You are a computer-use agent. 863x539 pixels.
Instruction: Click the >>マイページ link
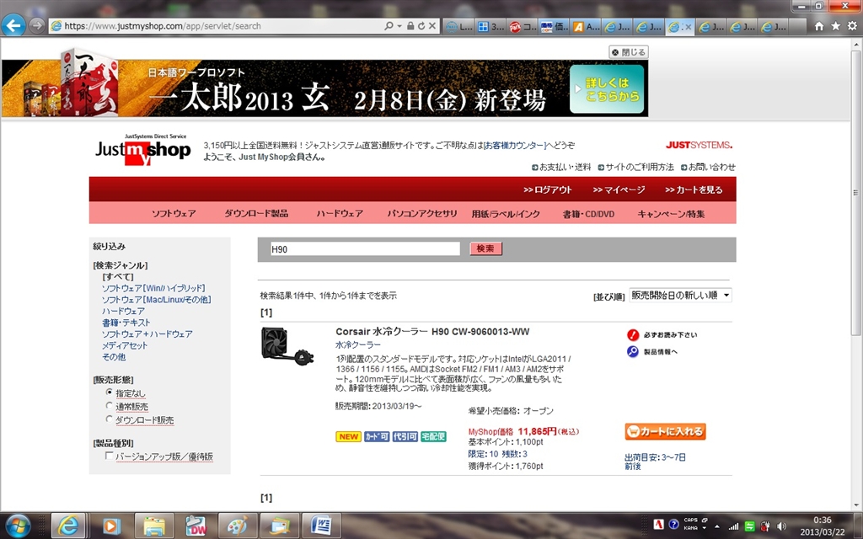619,189
